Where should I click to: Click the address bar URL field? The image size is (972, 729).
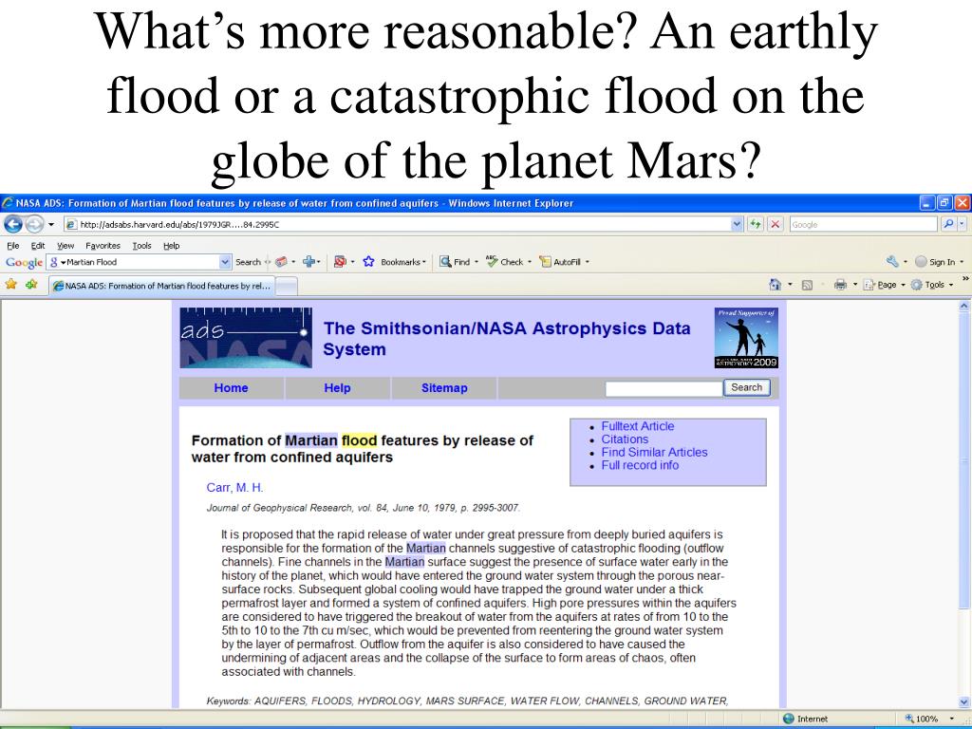click(x=397, y=224)
